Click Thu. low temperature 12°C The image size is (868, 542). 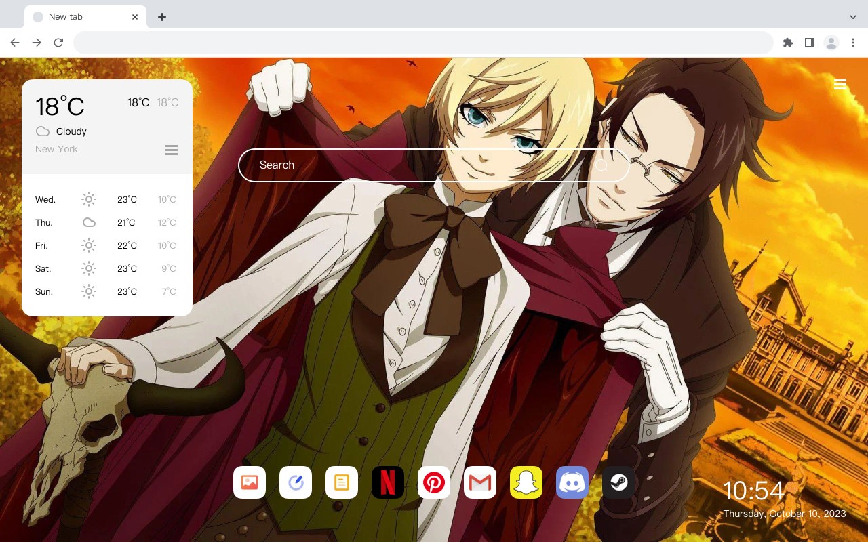tap(167, 222)
